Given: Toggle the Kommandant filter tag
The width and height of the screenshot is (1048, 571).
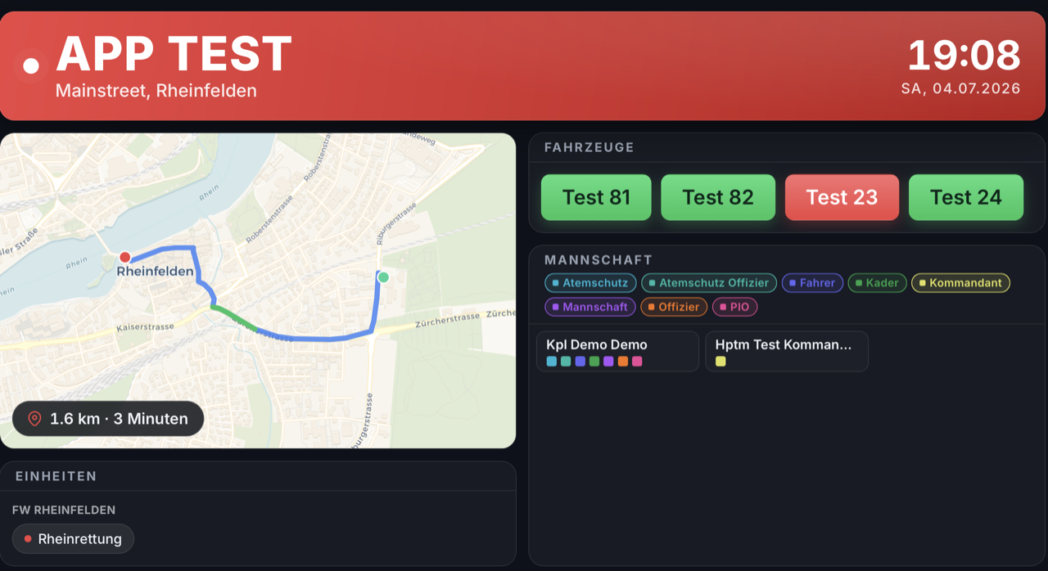Looking at the screenshot, I should click(960, 283).
